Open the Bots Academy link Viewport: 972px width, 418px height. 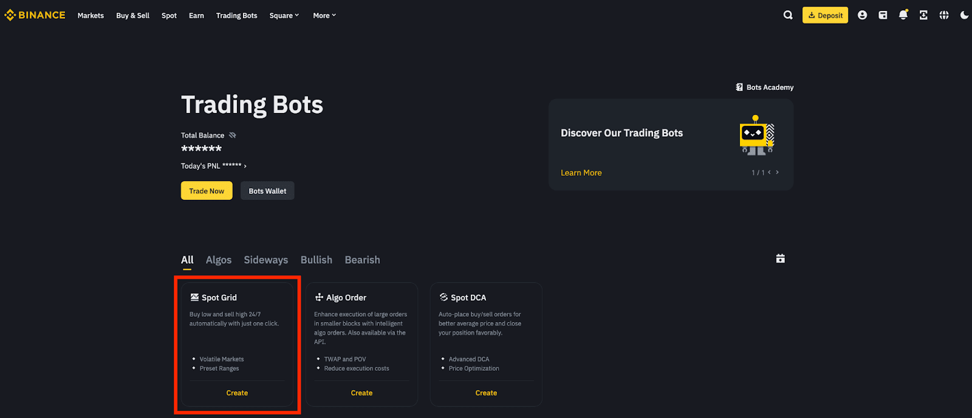(x=770, y=87)
